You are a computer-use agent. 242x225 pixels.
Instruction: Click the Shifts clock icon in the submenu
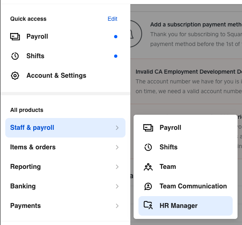[148, 147]
